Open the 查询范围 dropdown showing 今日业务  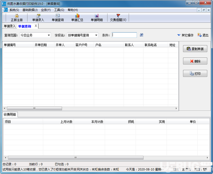(x=35, y=35)
